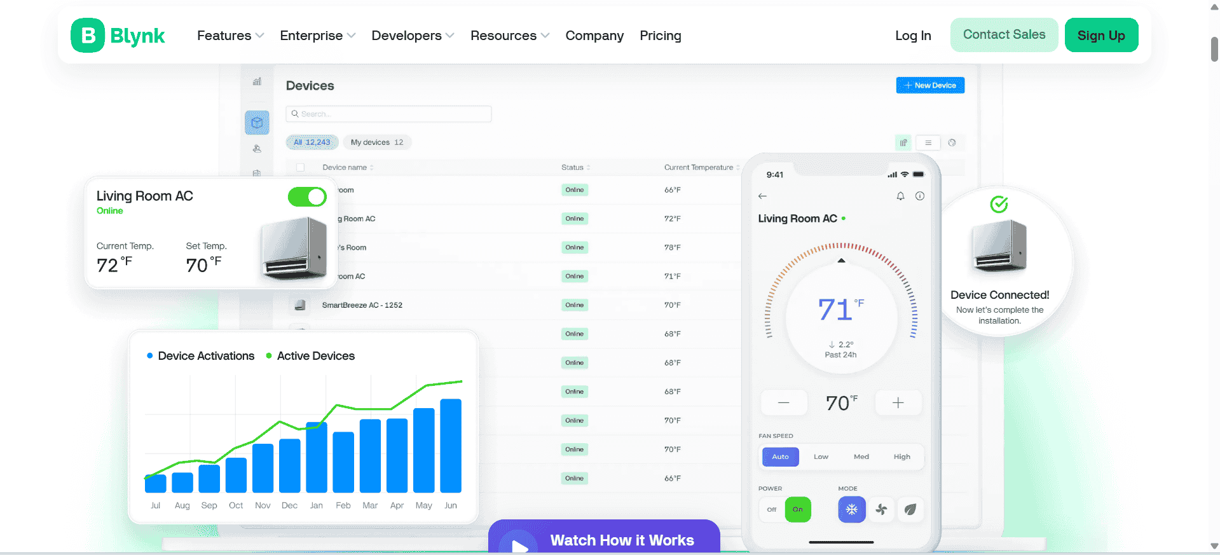Click the Blynk logo
Image resolution: width=1220 pixels, height=555 pixels.
click(118, 36)
